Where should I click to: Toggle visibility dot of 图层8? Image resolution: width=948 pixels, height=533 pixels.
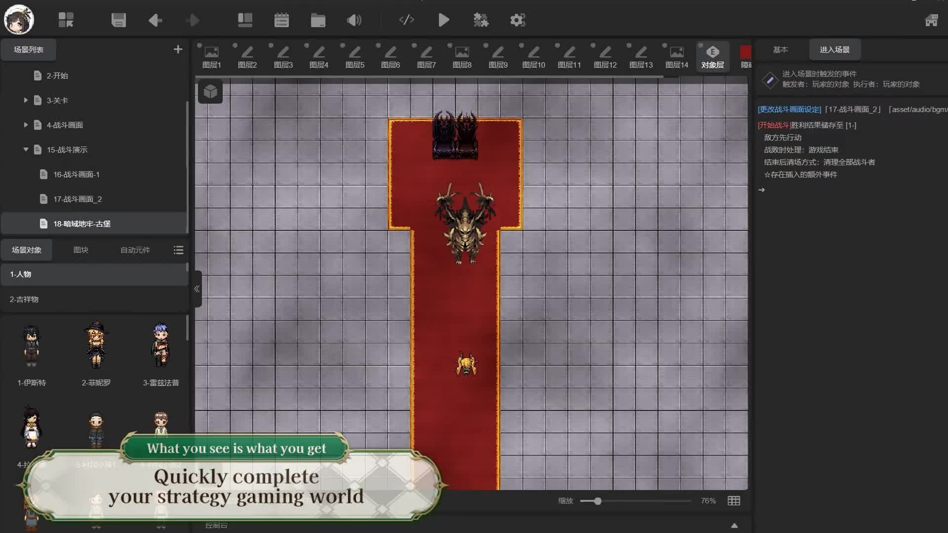pos(450,45)
